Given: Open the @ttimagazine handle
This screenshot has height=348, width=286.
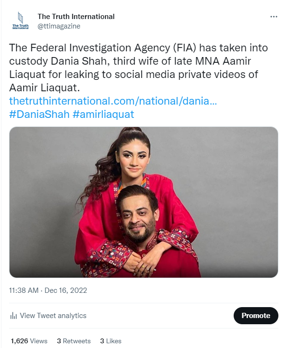Looking at the screenshot, I should pyautogui.click(x=59, y=26).
